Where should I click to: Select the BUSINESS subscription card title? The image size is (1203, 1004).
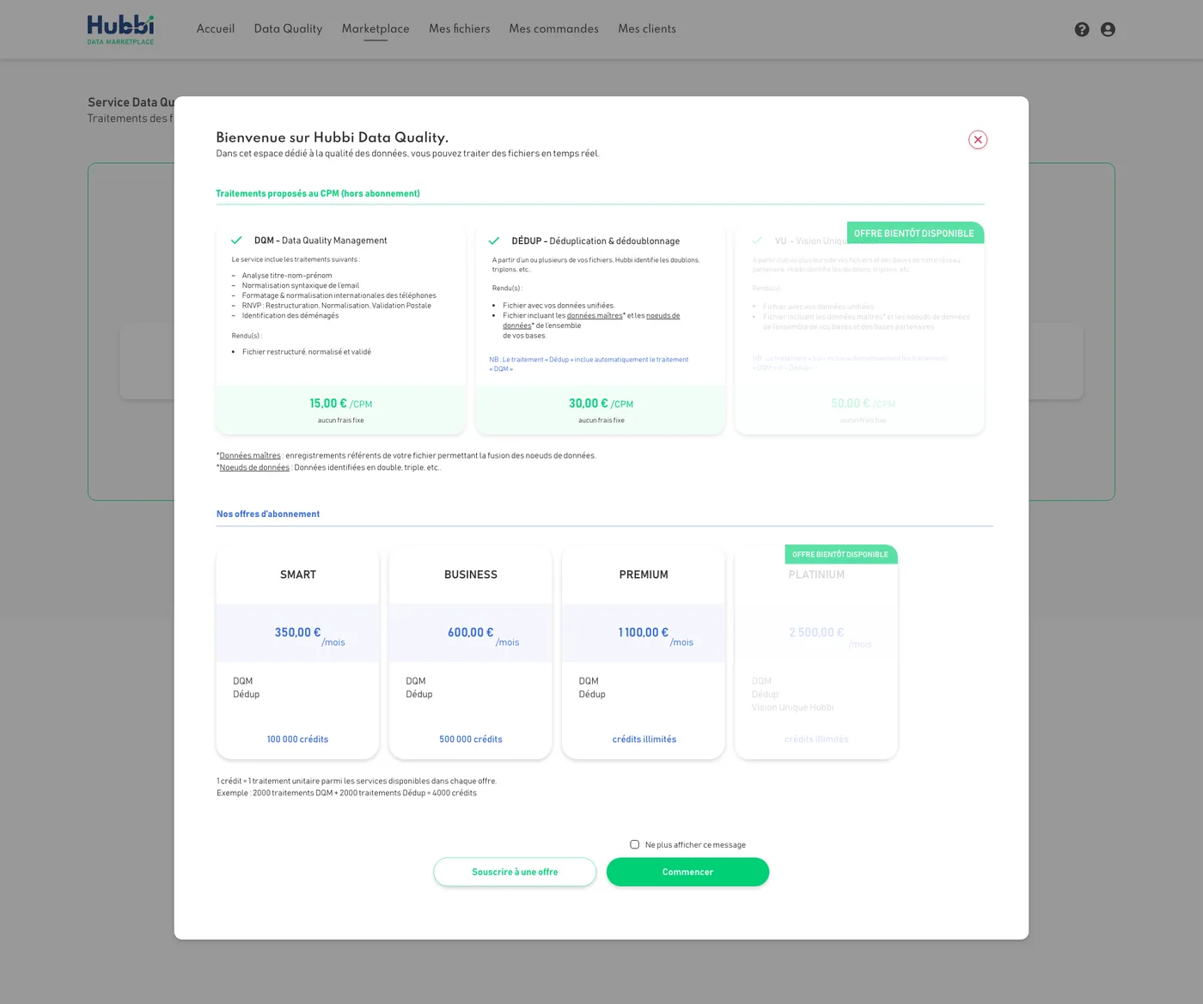click(x=471, y=575)
